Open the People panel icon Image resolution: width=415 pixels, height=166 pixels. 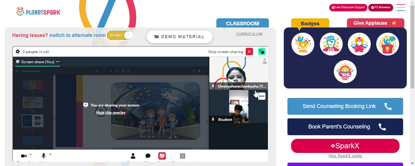[x=133, y=156]
